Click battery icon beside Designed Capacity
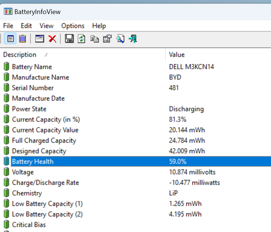271x232 pixels. [6, 151]
